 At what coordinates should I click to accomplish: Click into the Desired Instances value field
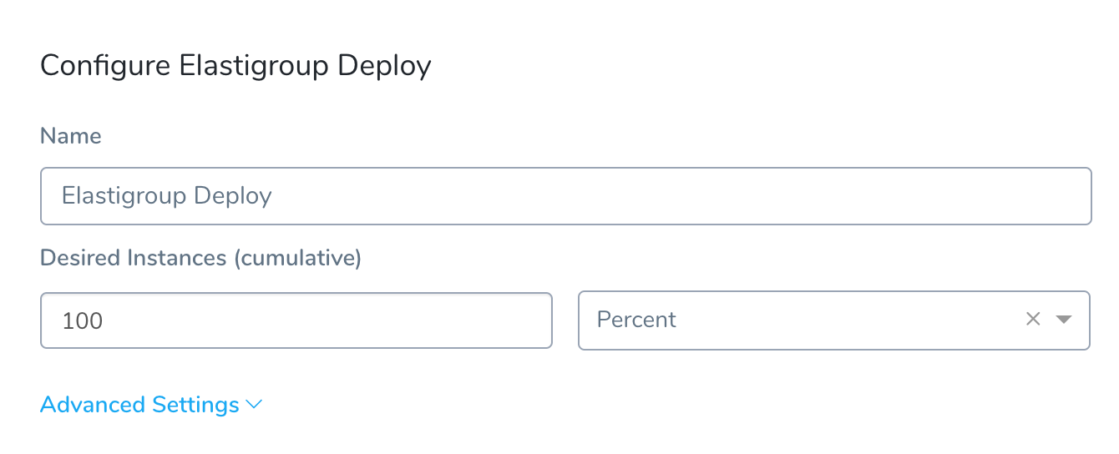point(296,320)
